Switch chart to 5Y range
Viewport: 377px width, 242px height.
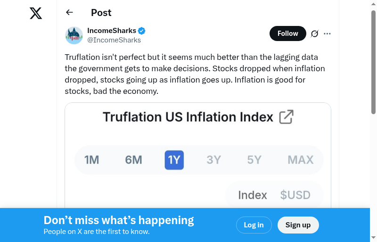coord(254,160)
